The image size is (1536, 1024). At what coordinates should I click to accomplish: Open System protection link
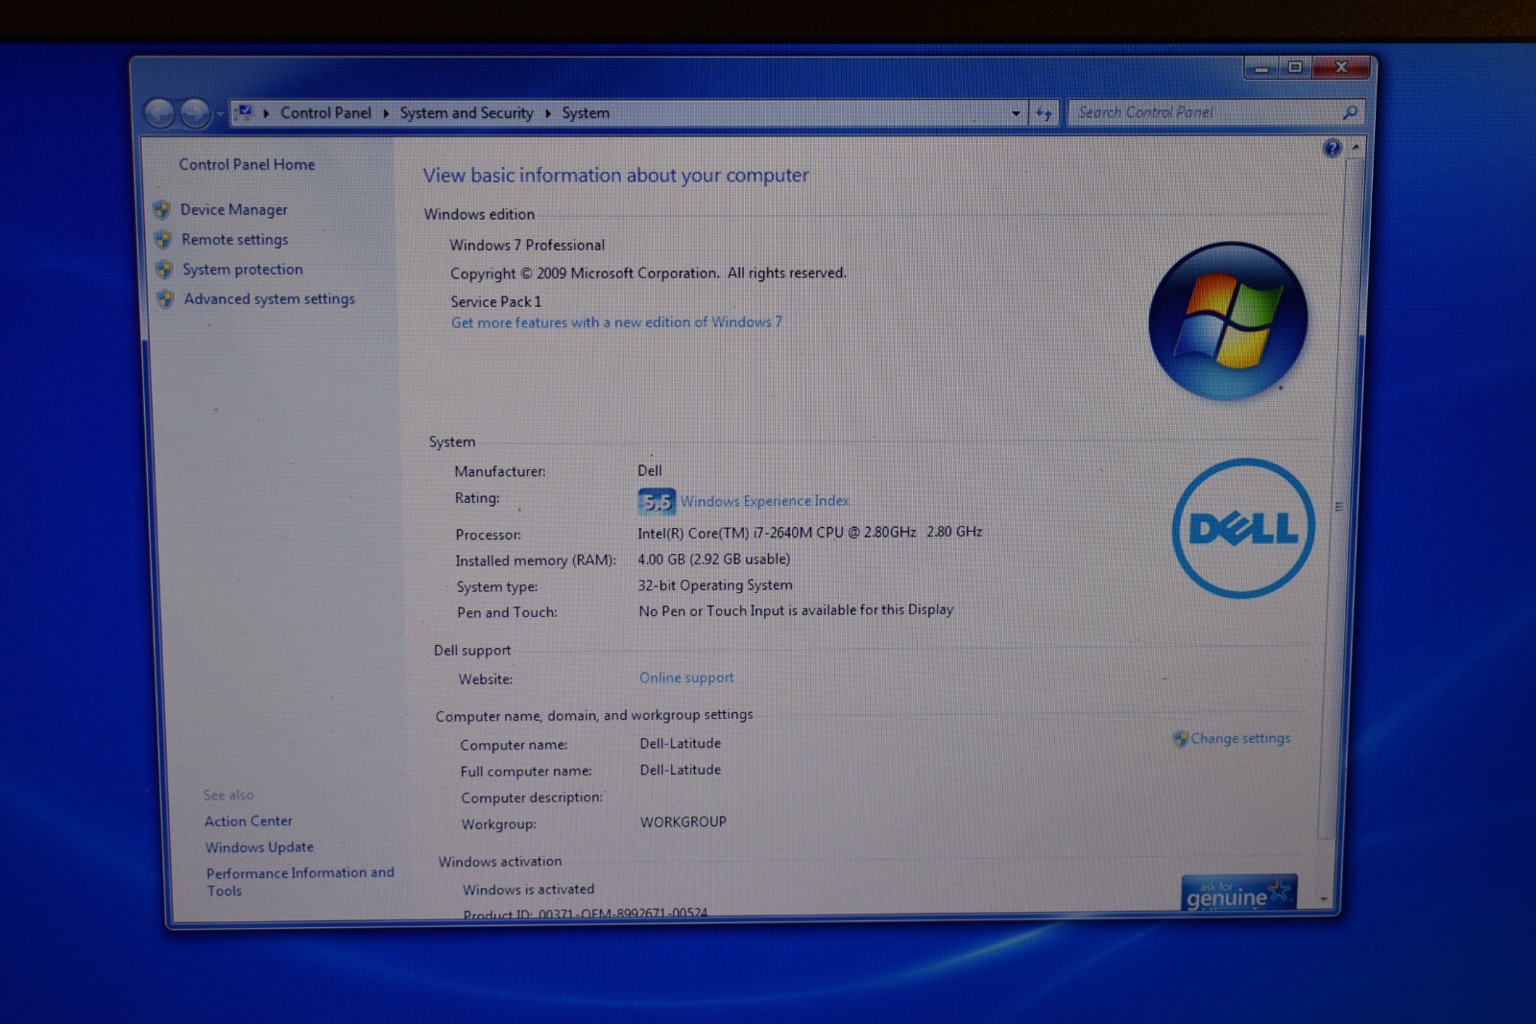[x=243, y=270]
